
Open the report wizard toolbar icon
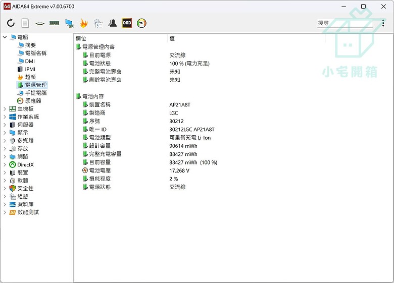click(98, 23)
